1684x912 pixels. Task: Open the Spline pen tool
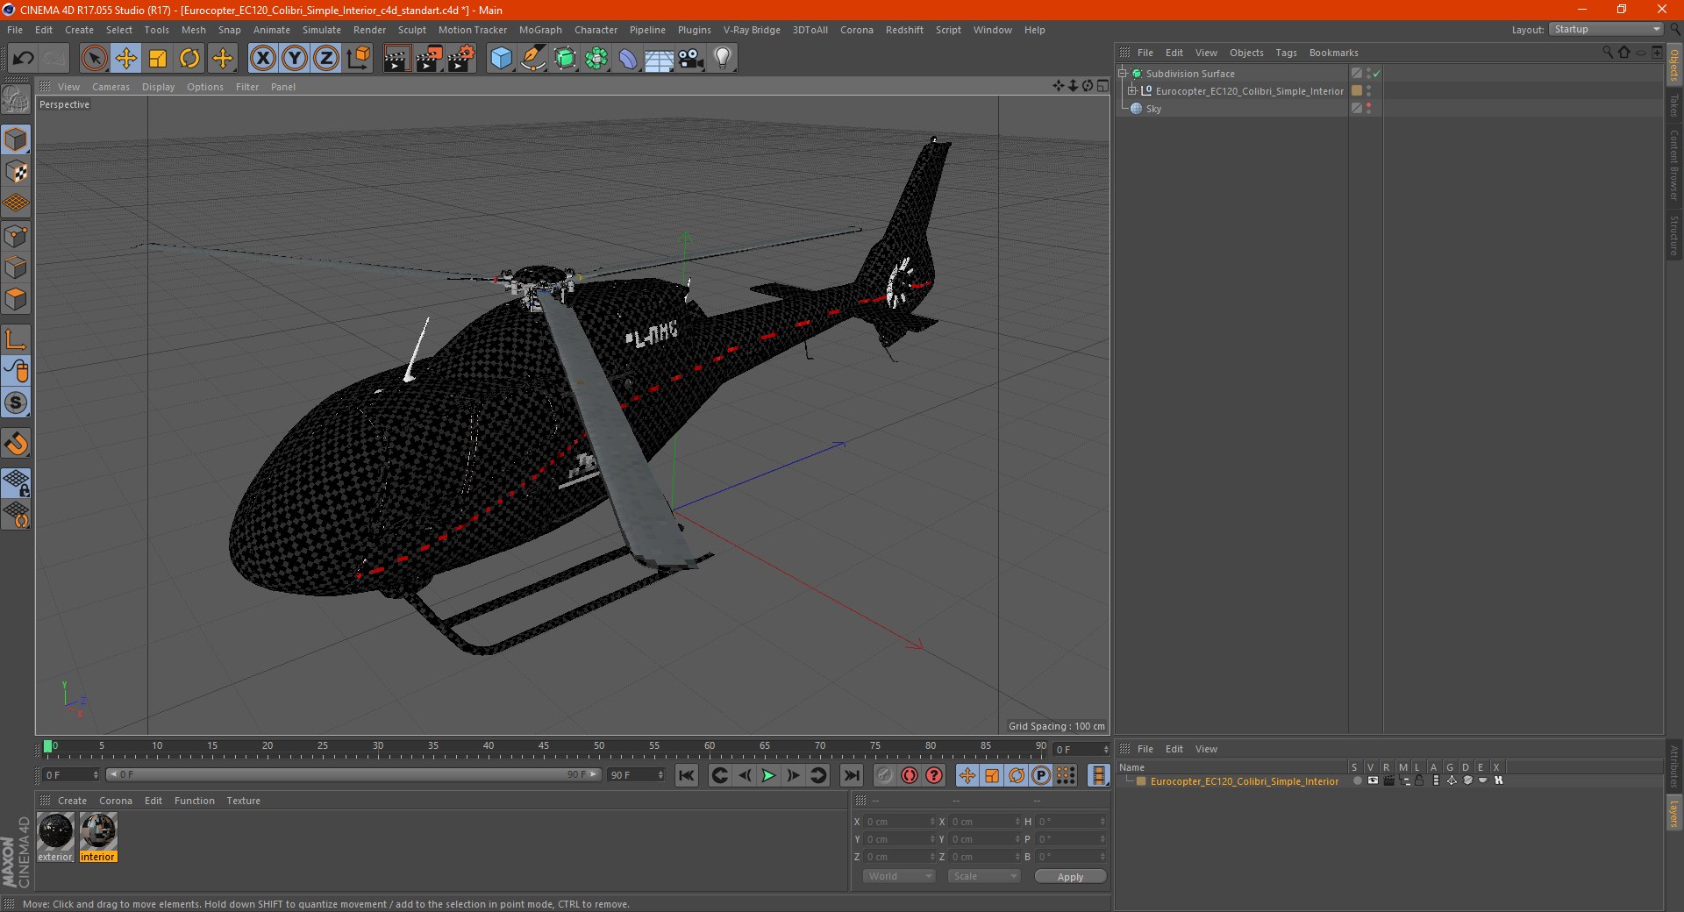point(532,59)
